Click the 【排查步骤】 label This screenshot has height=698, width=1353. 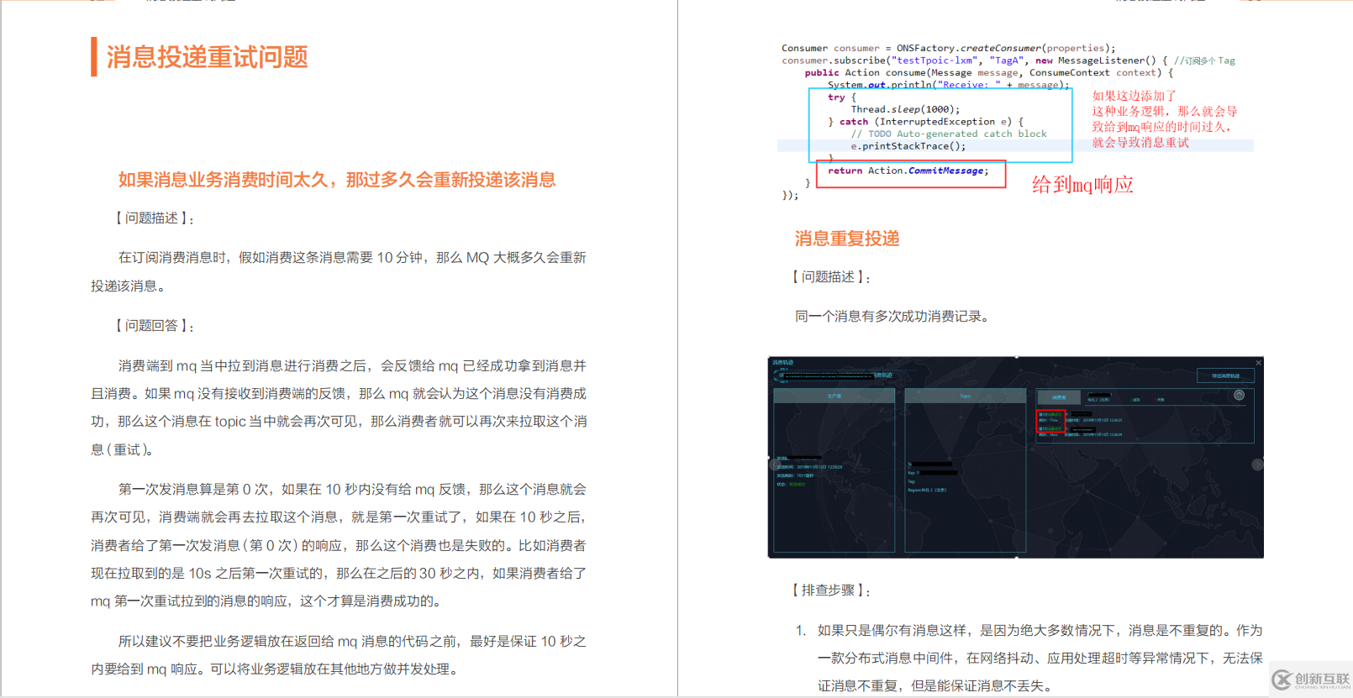point(830,590)
